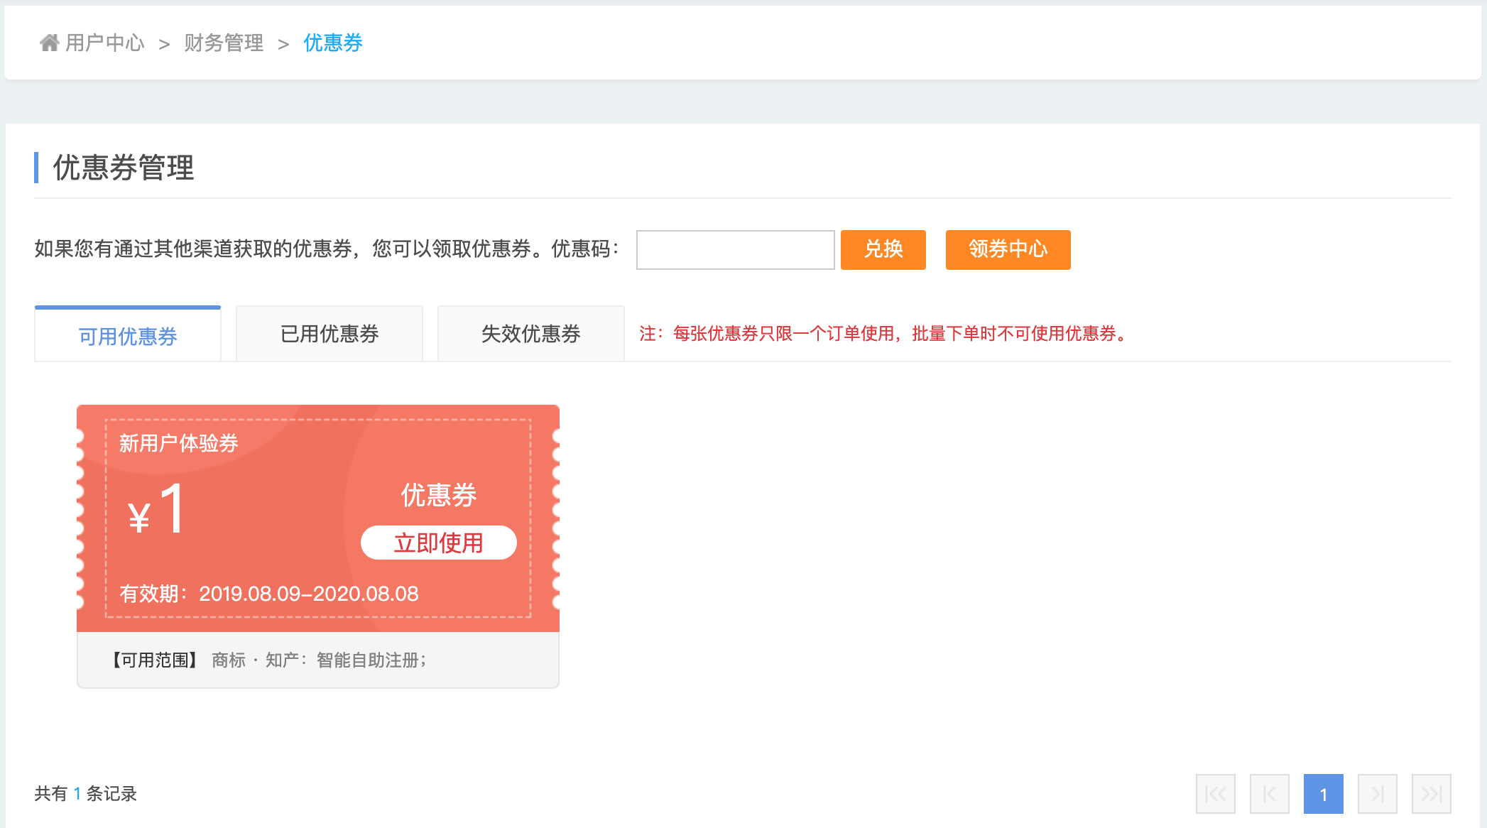Go to previous page pagination icon

pos(1269,794)
